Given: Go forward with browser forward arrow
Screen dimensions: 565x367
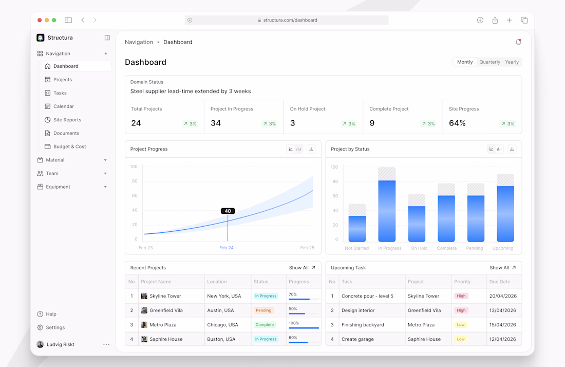Looking at the screenshot, I should pos(95,20).
